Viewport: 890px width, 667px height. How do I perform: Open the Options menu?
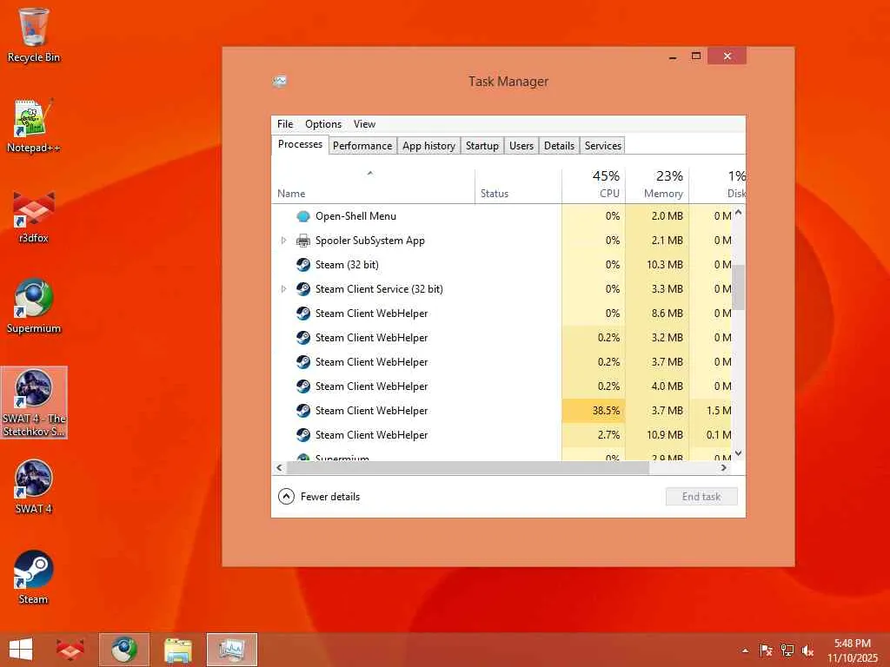(323, 124)
